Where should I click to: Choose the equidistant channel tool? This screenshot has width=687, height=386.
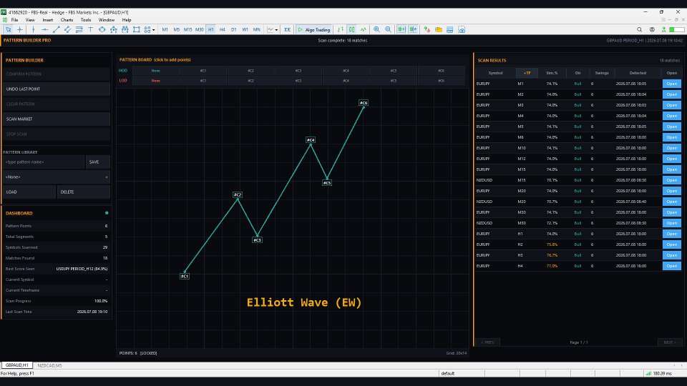tap(67, 30)
